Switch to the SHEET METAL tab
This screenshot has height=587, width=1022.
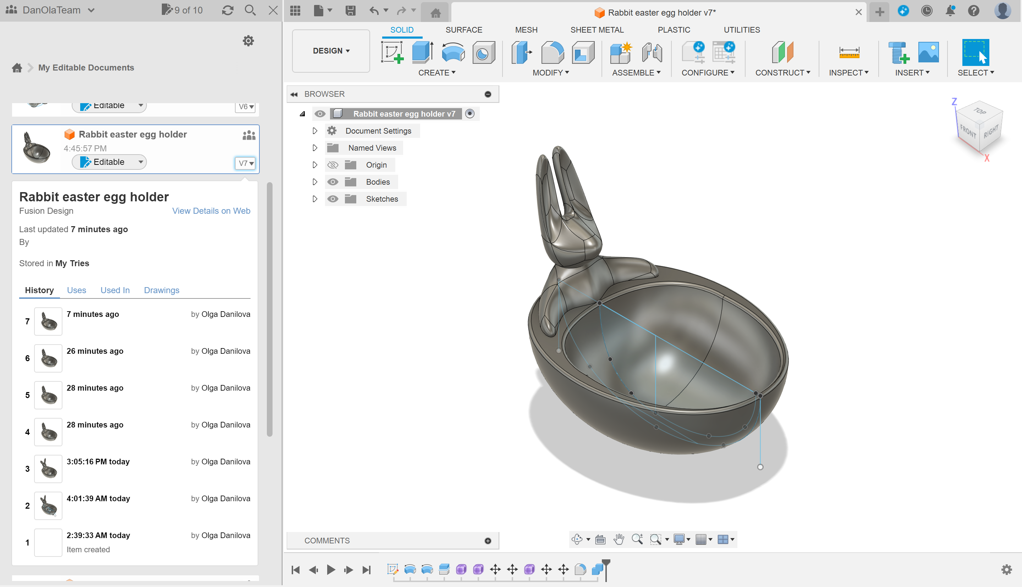pos(597,29)
